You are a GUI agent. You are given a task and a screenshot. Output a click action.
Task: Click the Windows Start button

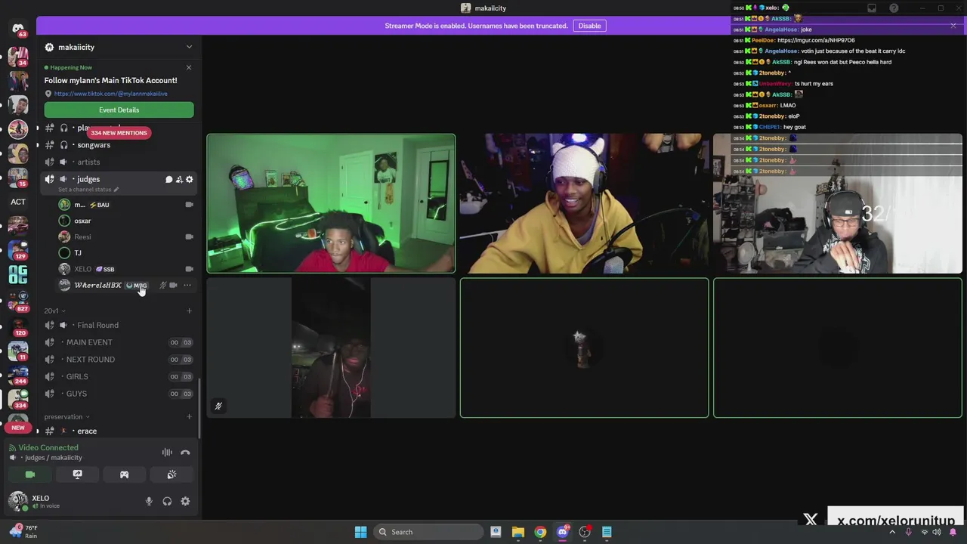[x=360, y=532]
